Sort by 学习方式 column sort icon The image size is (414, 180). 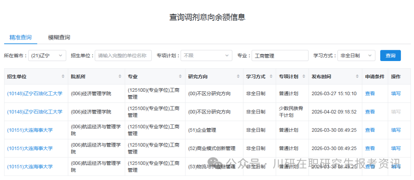(x=271, y=76)
